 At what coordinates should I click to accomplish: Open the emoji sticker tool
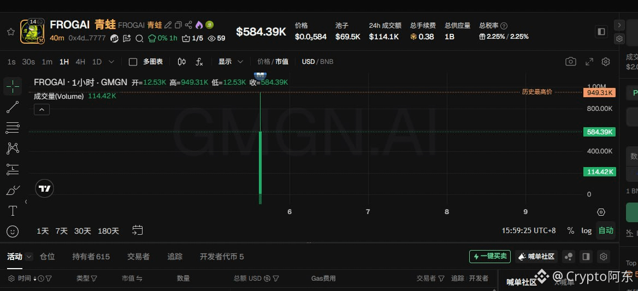(x=13, y=231)
